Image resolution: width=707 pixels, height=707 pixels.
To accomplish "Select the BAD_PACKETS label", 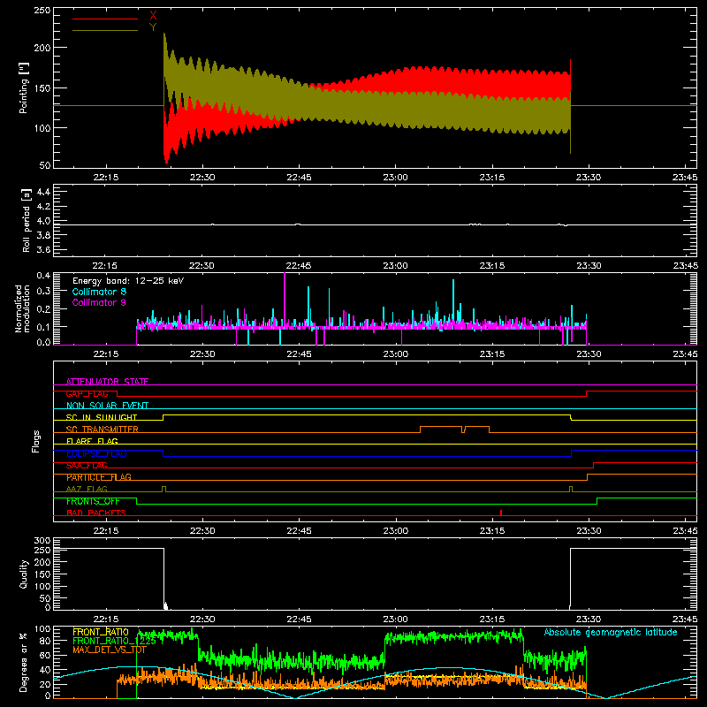I will click(x=96, y=513).
